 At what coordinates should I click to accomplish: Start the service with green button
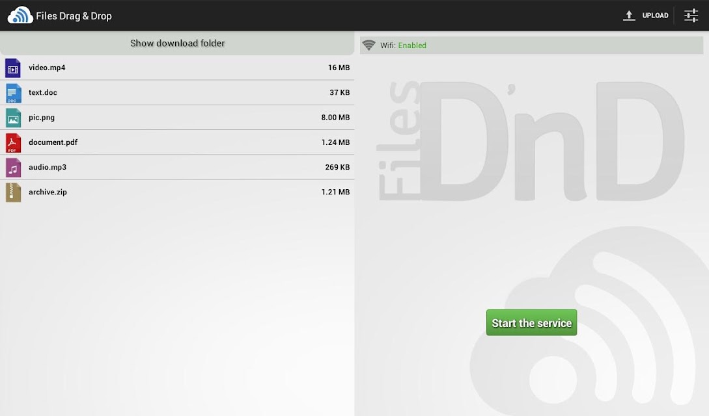531,322
